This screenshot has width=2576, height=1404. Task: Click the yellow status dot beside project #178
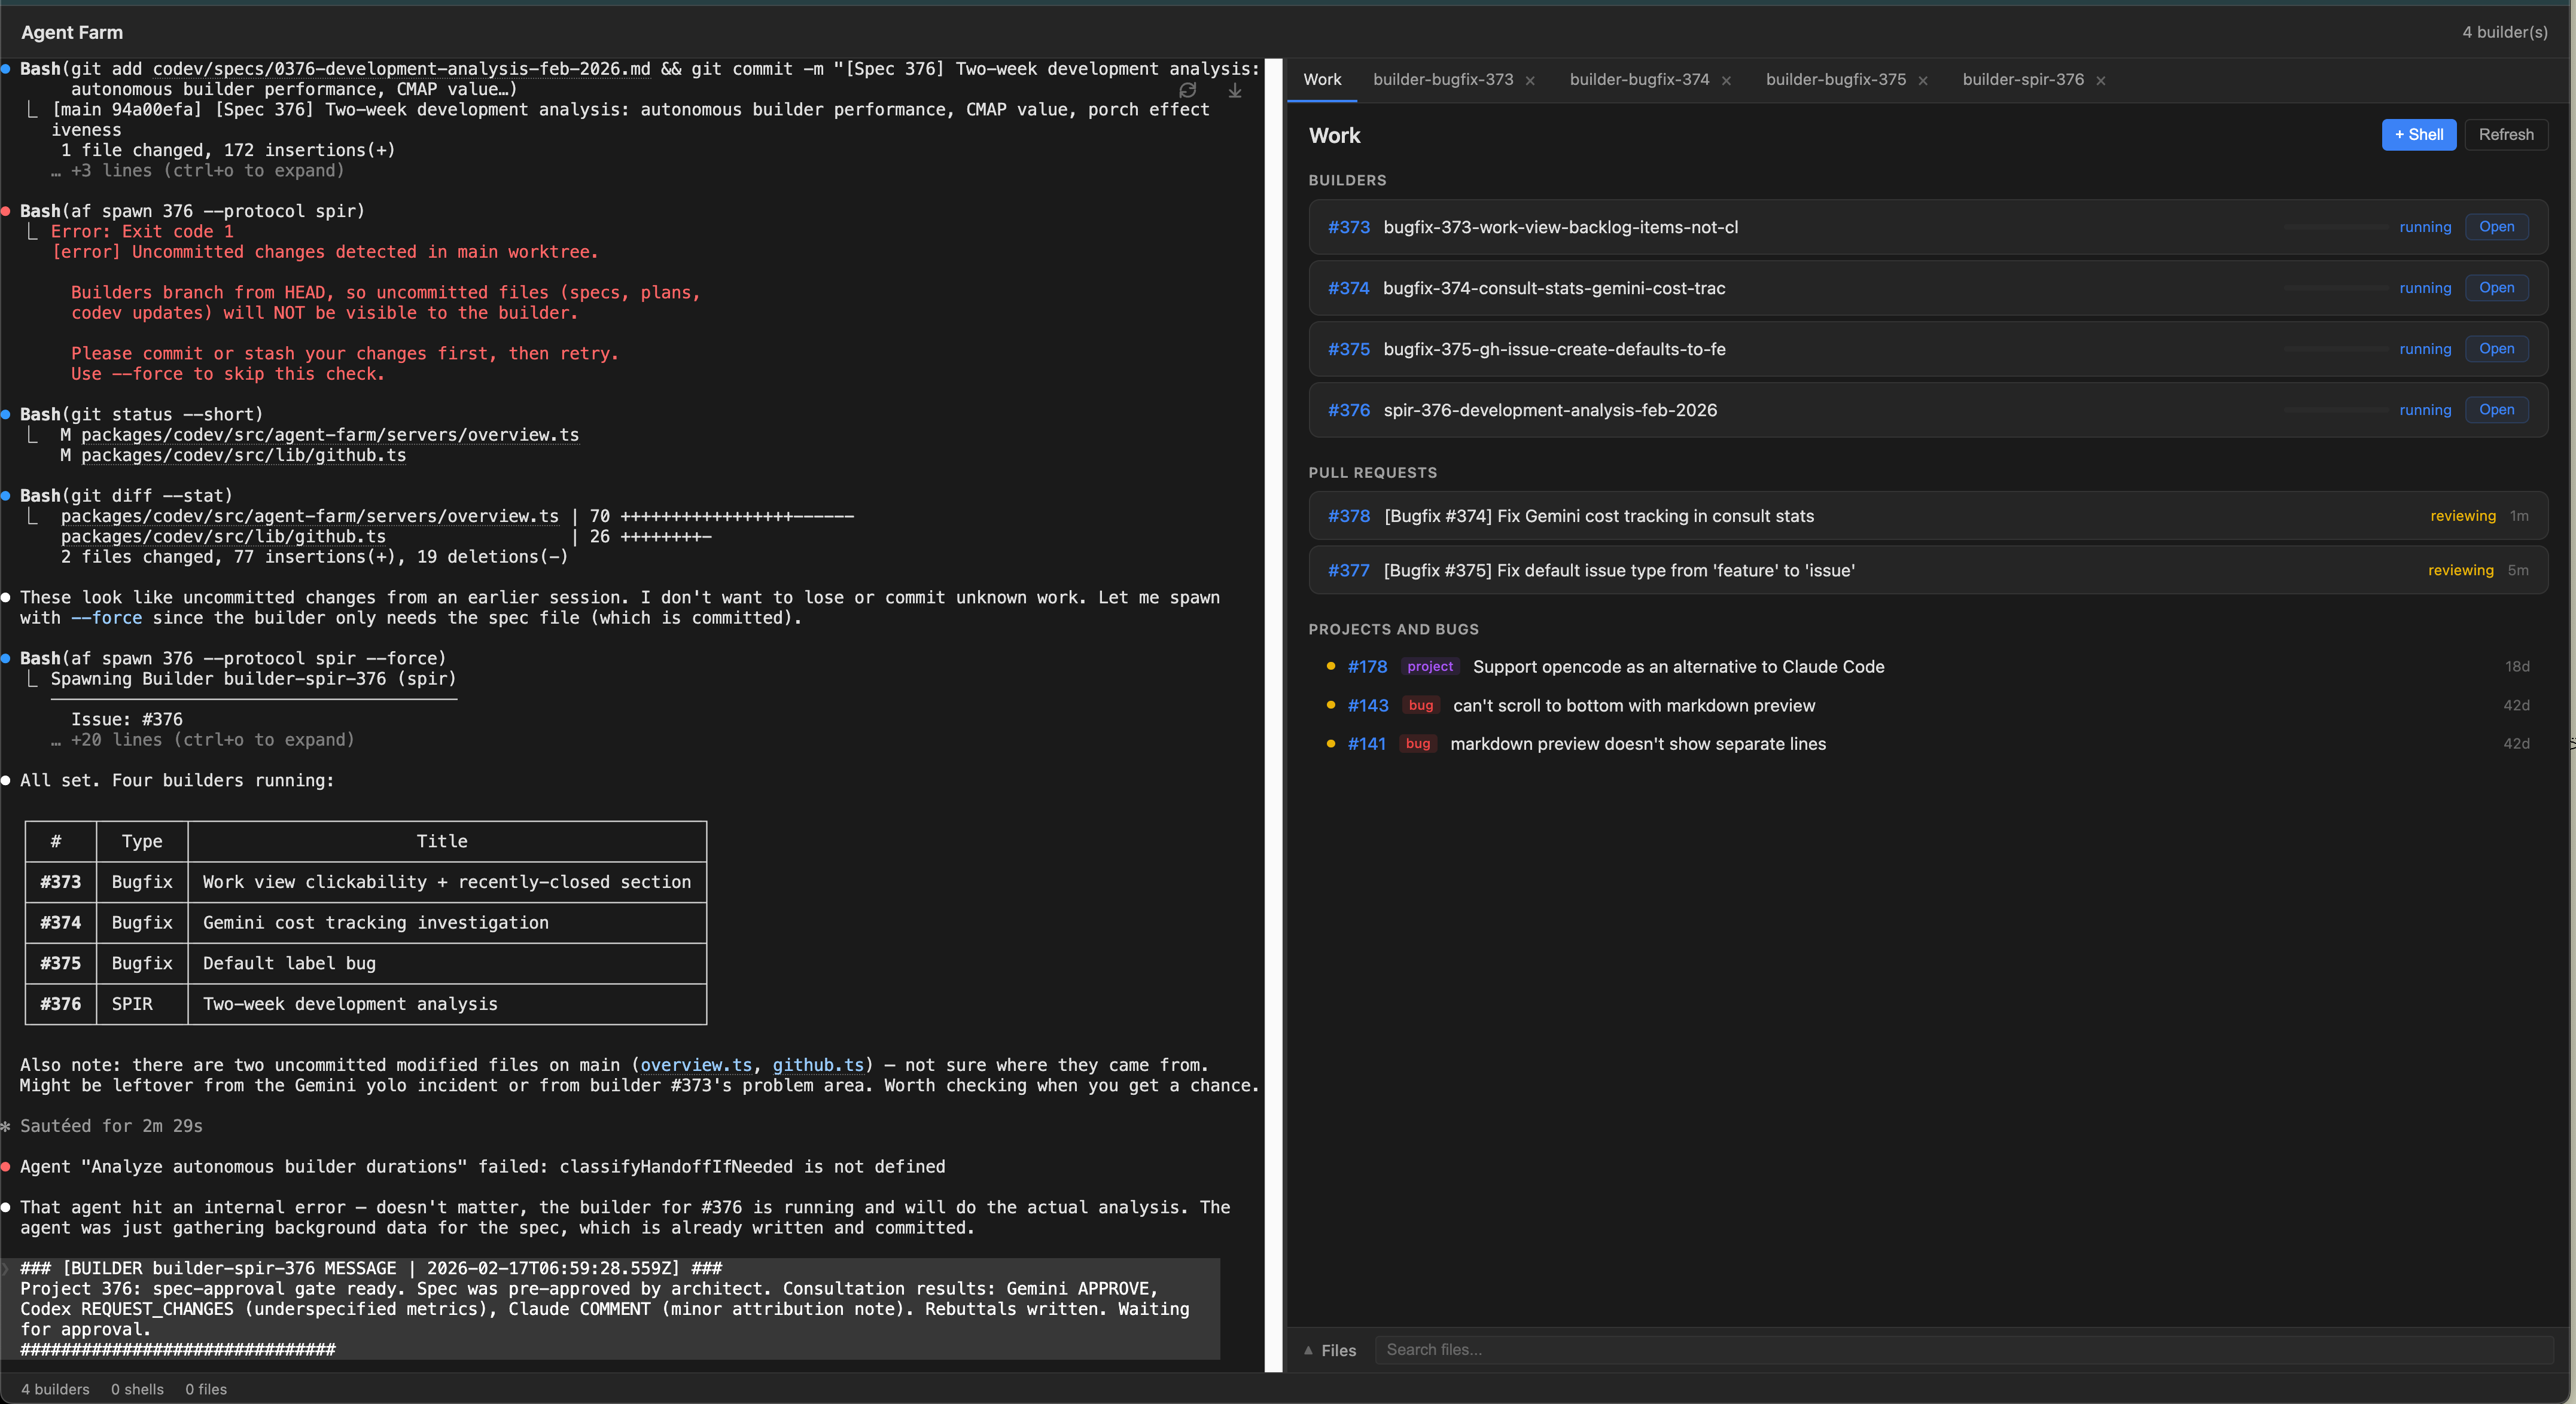point(1330,666)
